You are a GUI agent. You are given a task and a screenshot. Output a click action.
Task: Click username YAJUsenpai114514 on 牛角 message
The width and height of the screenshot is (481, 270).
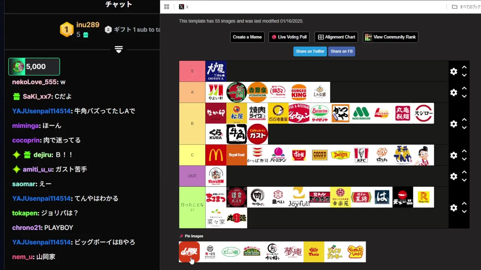(x=41, y=111)
